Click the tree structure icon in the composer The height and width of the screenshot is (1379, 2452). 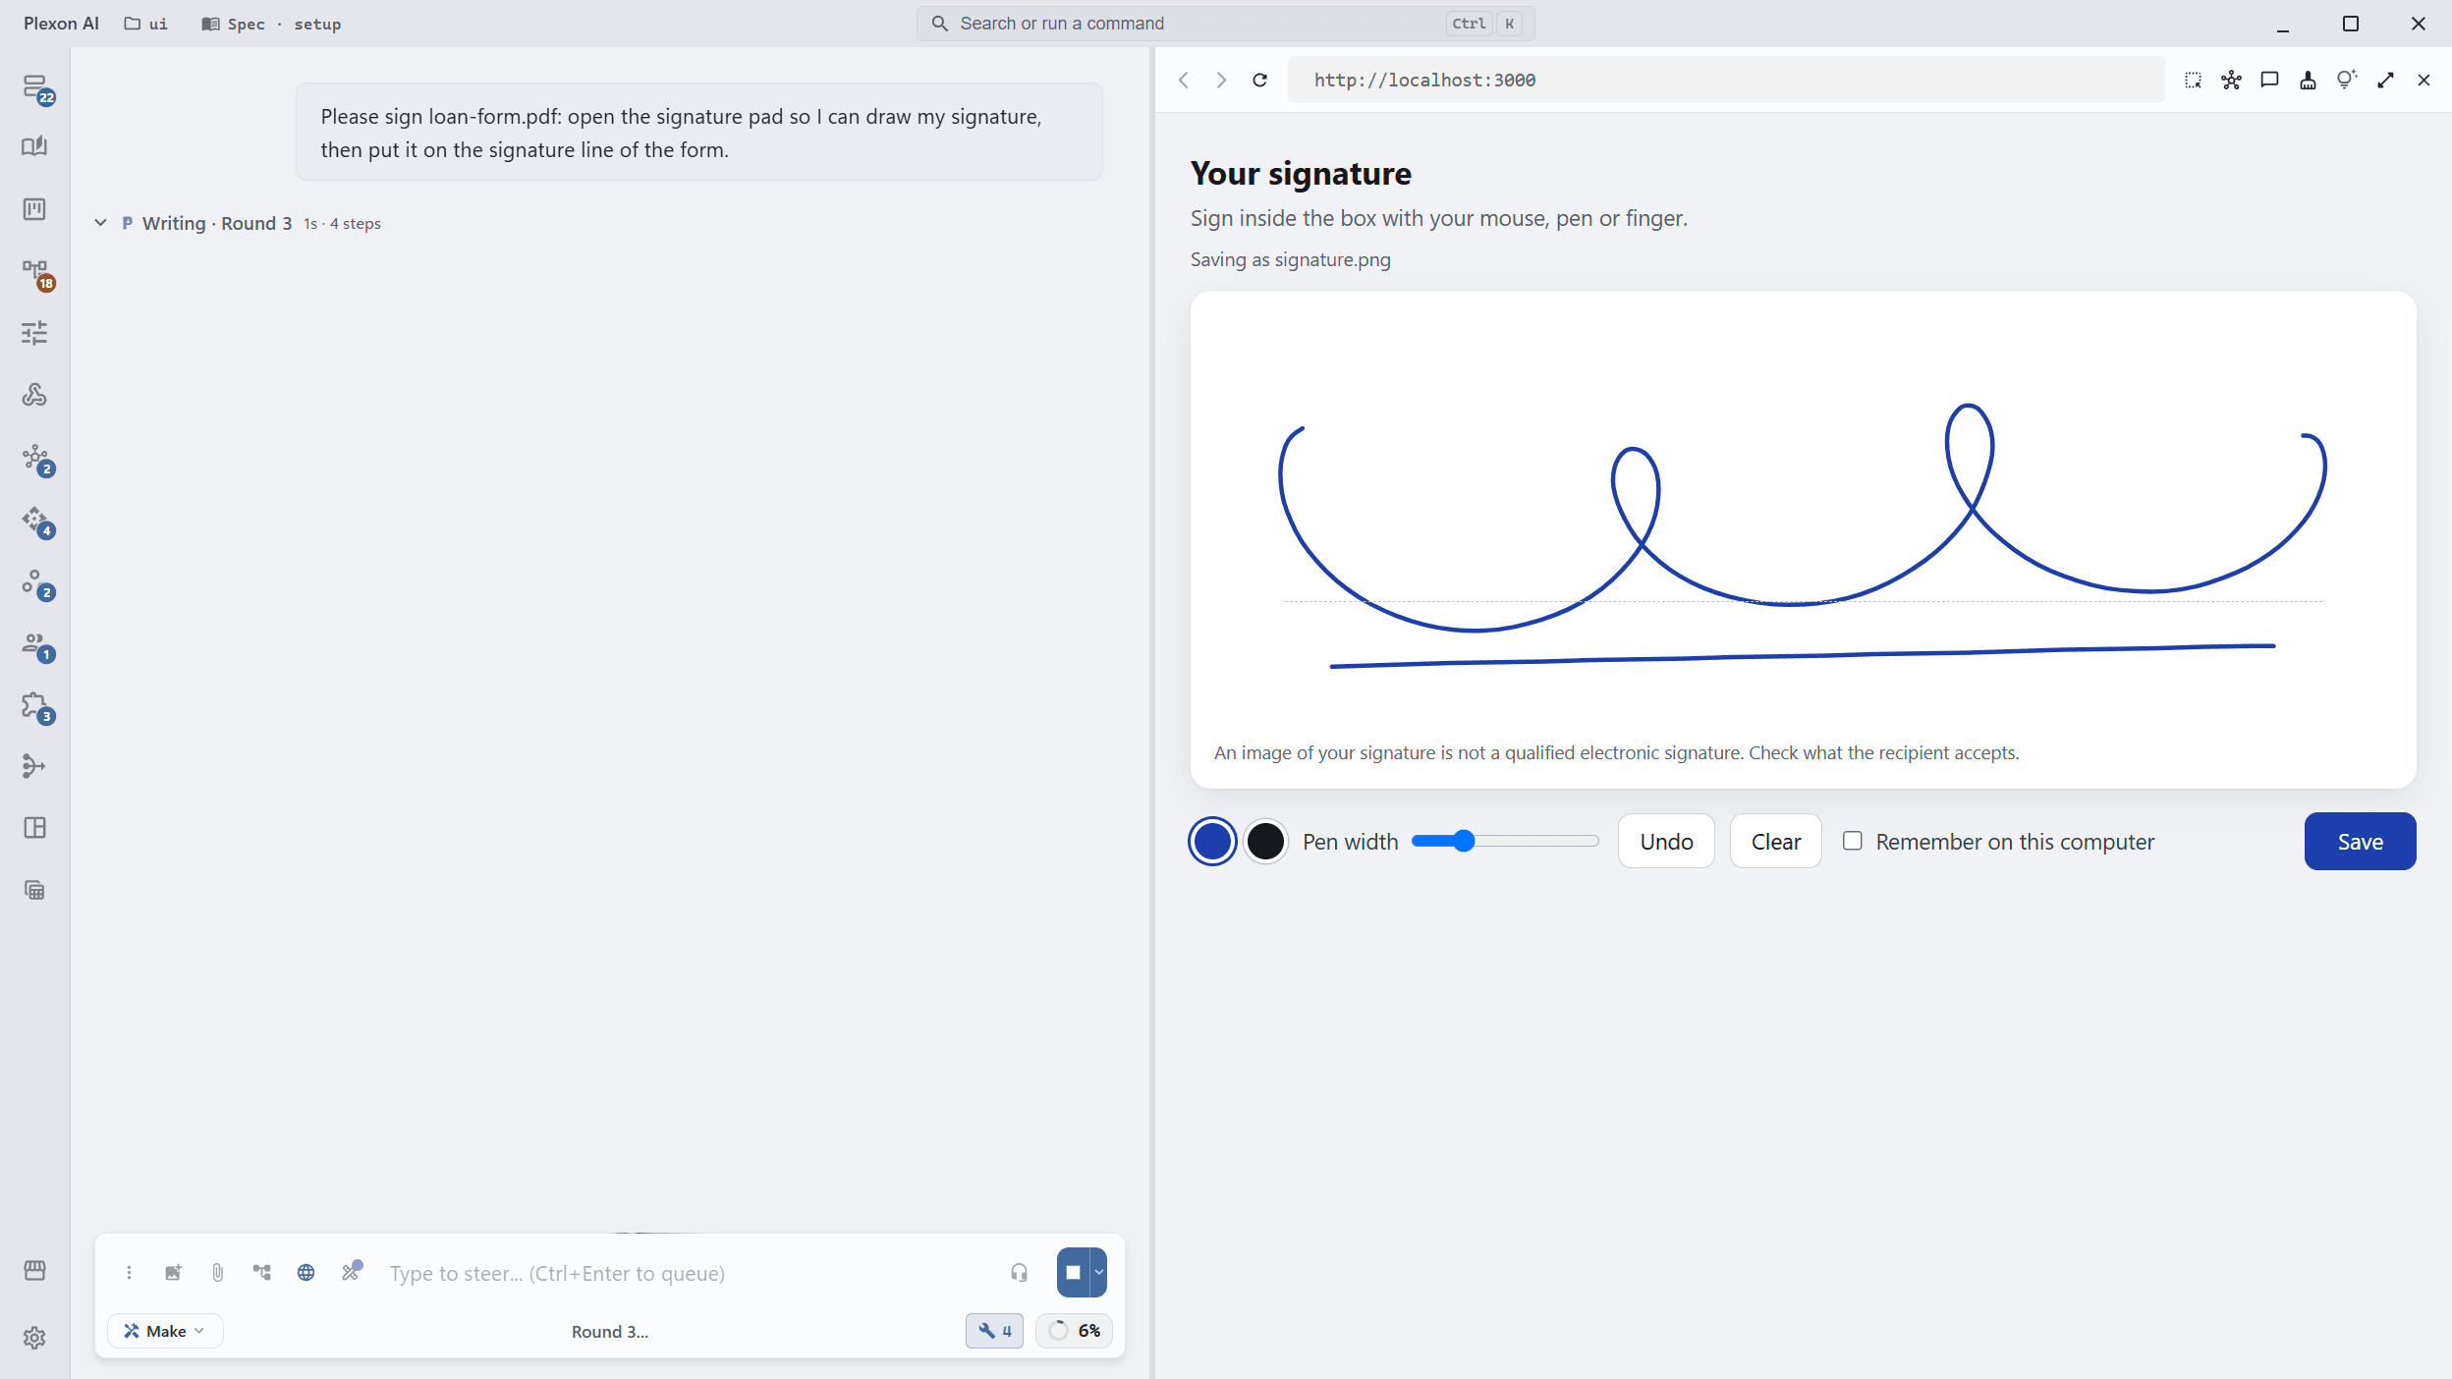261,1273
